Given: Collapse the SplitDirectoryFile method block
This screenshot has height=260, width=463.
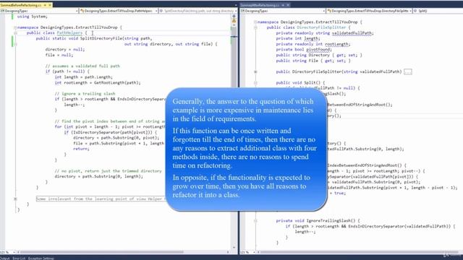Looking at the screenshot, I should point(15,44).
